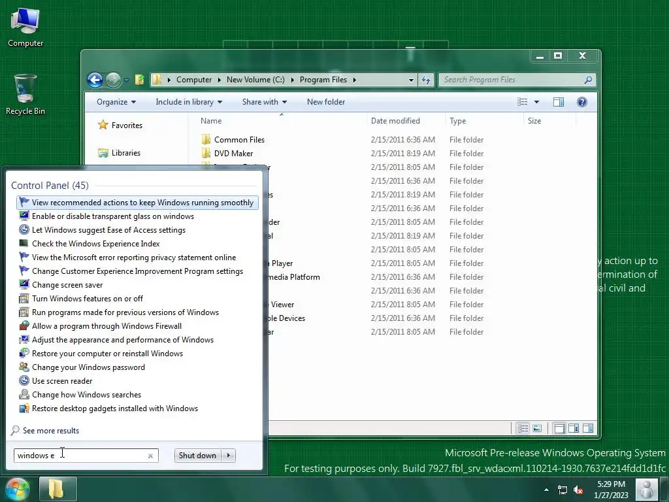Click the New folder button

pyautogui.click(x=326, y=102)
